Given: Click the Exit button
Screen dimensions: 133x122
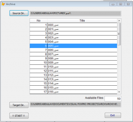Looking at the screenshot, I should point(113,115).
